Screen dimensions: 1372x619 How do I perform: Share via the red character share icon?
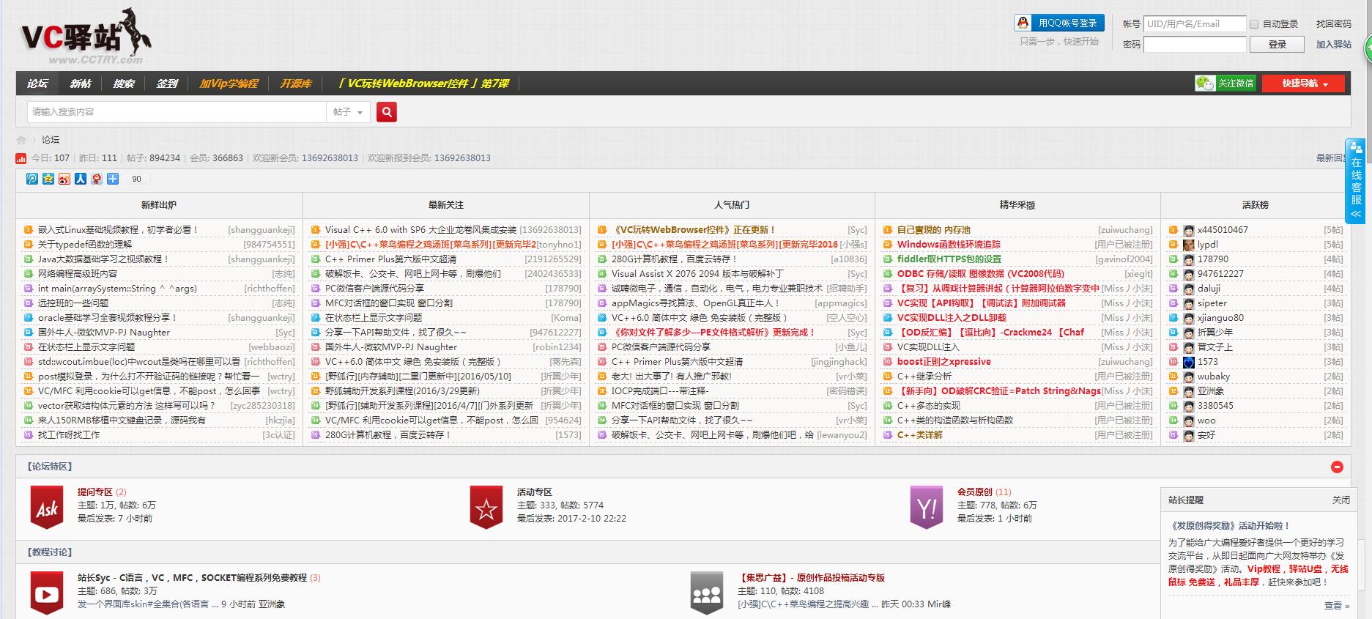[97, 179]
